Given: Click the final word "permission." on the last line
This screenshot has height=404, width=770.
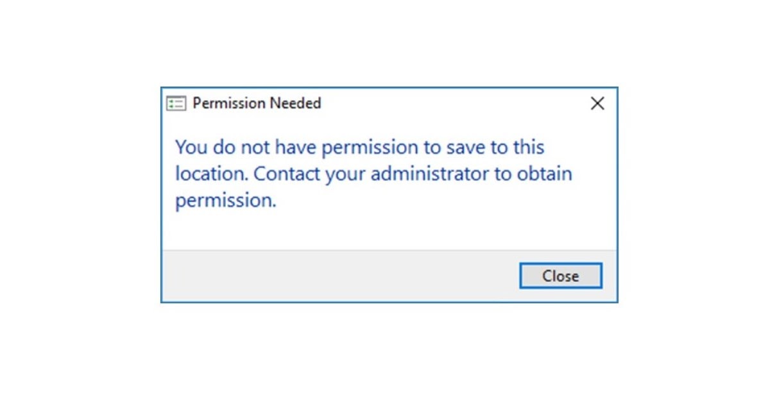Looking at the screenshot, I should 225,201.
